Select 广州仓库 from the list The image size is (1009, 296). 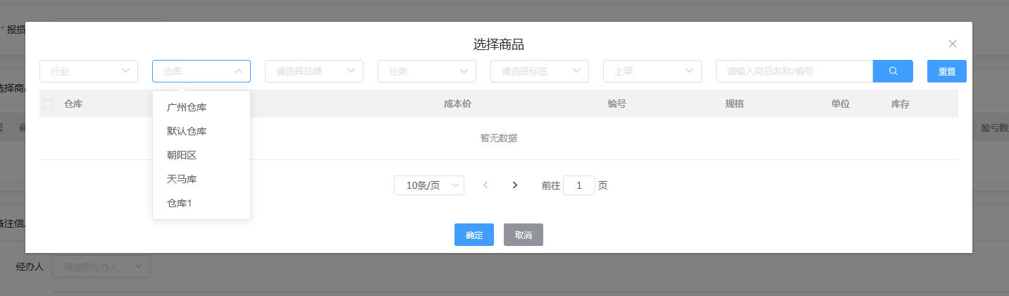click(202, 107)
